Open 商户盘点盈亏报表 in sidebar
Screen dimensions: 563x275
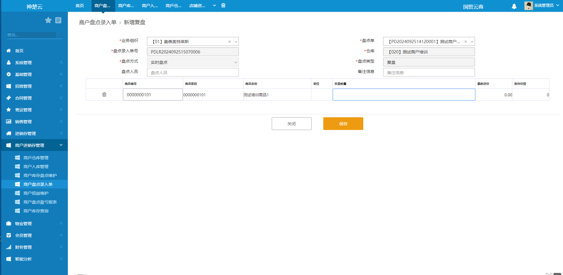point(40,202)
